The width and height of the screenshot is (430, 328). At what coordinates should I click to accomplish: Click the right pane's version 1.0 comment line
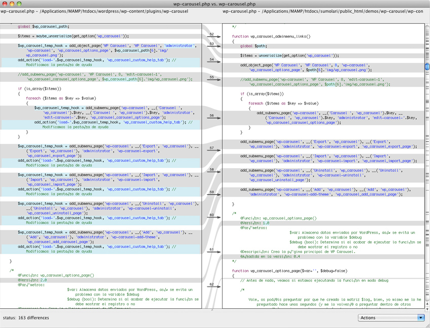click(255, 223)
